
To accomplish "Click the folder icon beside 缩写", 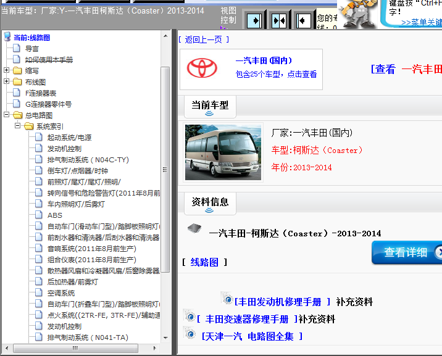I will (x=17, y=70).
